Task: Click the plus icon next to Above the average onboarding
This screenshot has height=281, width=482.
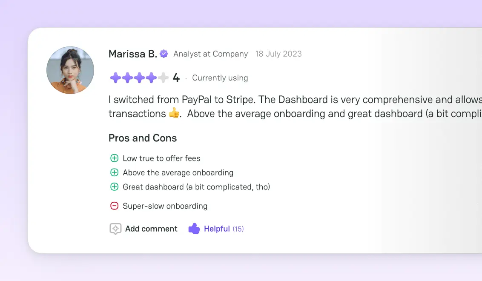Action: click(114, 172)
